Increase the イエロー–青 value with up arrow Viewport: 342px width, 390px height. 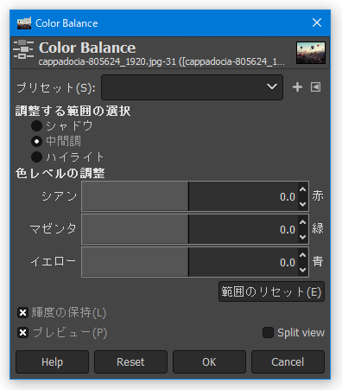point(302,255)
